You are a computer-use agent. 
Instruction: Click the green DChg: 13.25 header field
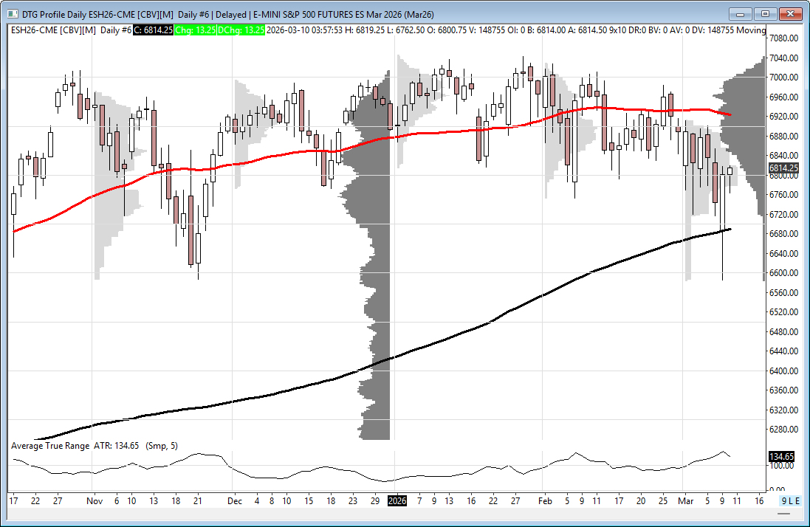point(241,30)
